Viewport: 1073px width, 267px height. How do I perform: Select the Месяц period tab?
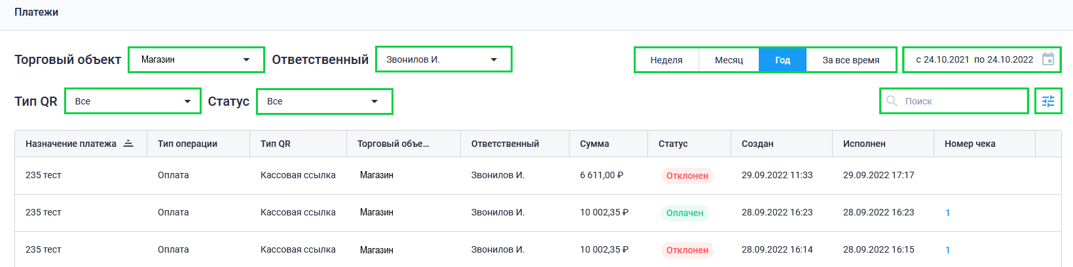(x=729, y=60)
